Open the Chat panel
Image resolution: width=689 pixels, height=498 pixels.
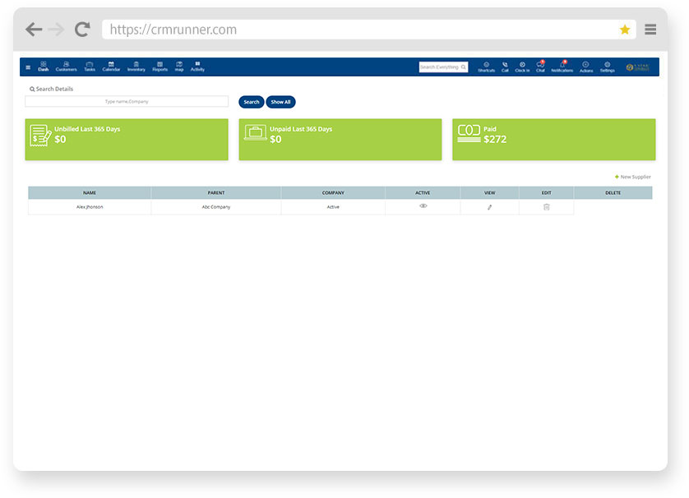click(540, 67)
